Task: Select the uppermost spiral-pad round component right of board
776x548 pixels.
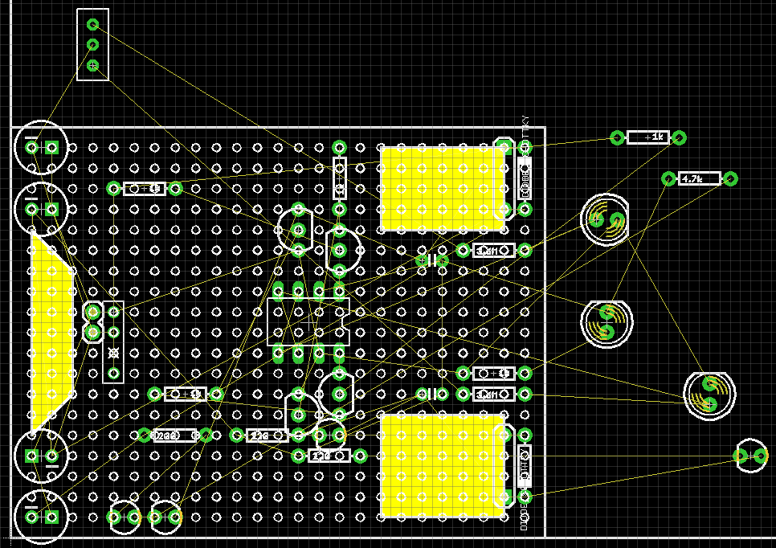Action: coord(606,219)
